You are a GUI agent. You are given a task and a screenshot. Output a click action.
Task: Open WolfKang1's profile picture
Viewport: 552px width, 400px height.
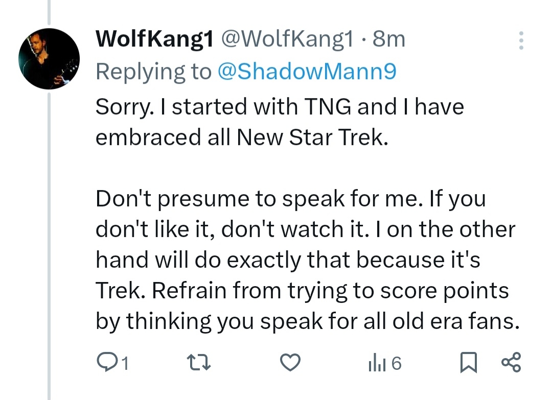tap(49, 59)
